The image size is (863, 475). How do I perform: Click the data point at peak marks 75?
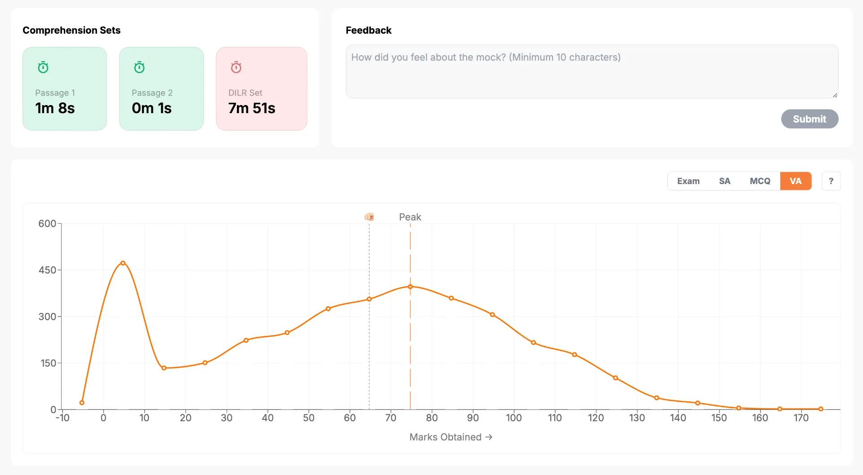click(x=410, y=286)
